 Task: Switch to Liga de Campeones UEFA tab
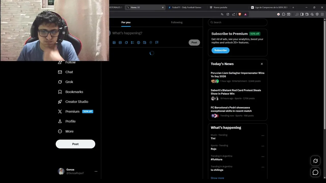point(269,7)
